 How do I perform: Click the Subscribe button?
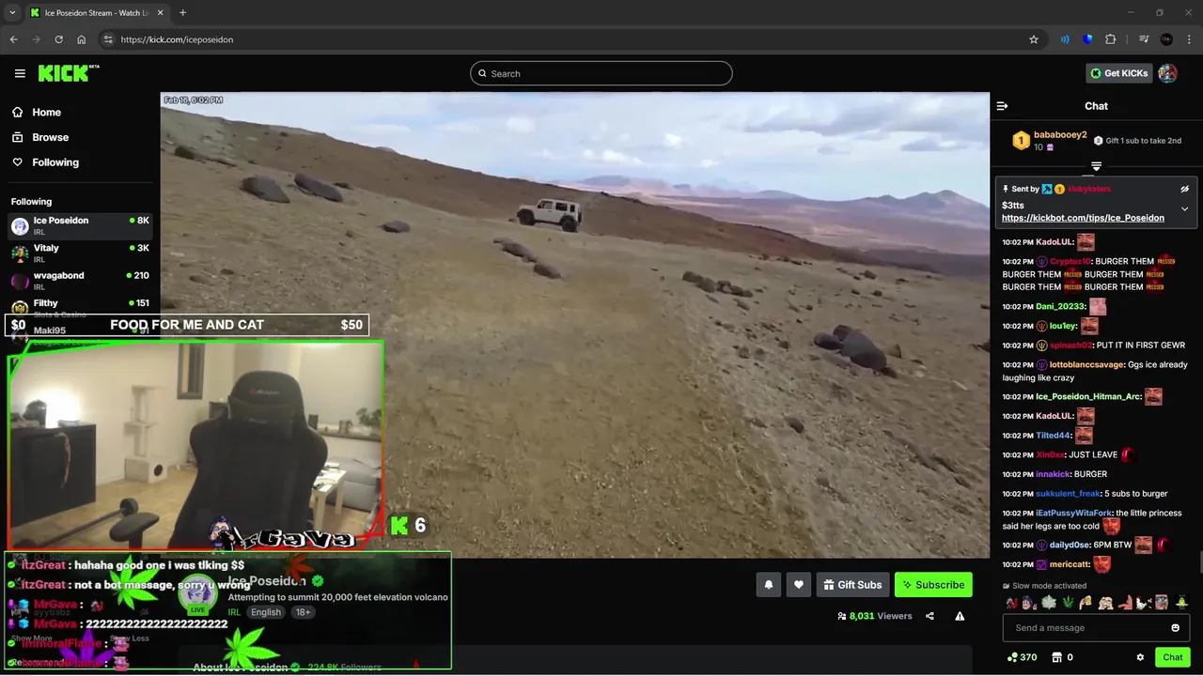(933, 585)
